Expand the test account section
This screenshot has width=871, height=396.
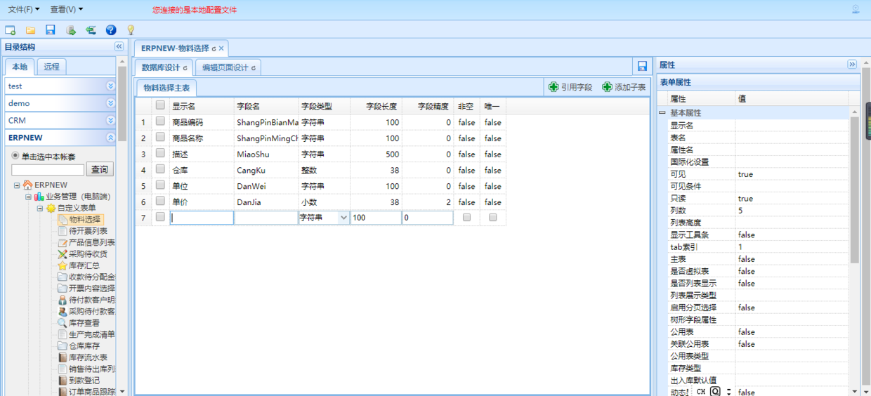pos(110,86)
